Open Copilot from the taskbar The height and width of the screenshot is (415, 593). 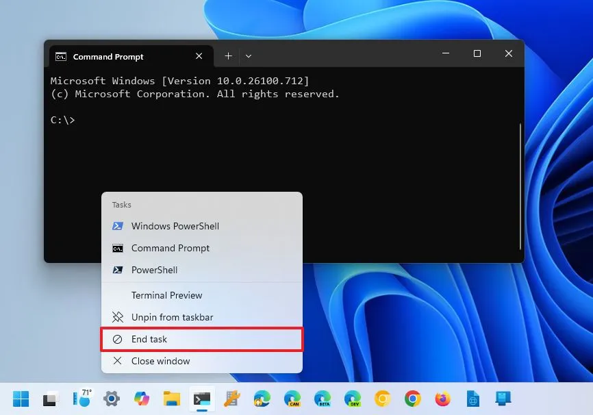(142, 399)
